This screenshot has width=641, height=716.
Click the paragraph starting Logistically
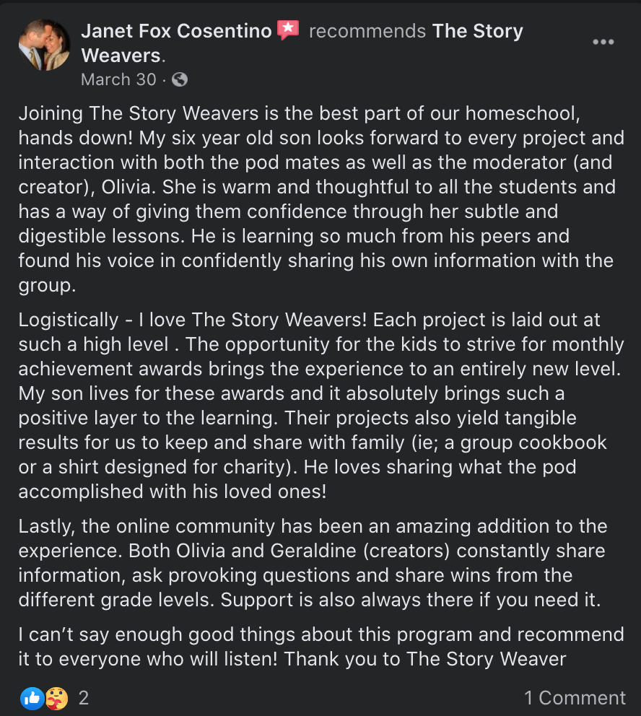(321, 406)
